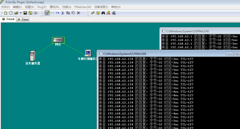Open the Ping(P) menu
The image size is (240, 129).
[x=42, y=7]
